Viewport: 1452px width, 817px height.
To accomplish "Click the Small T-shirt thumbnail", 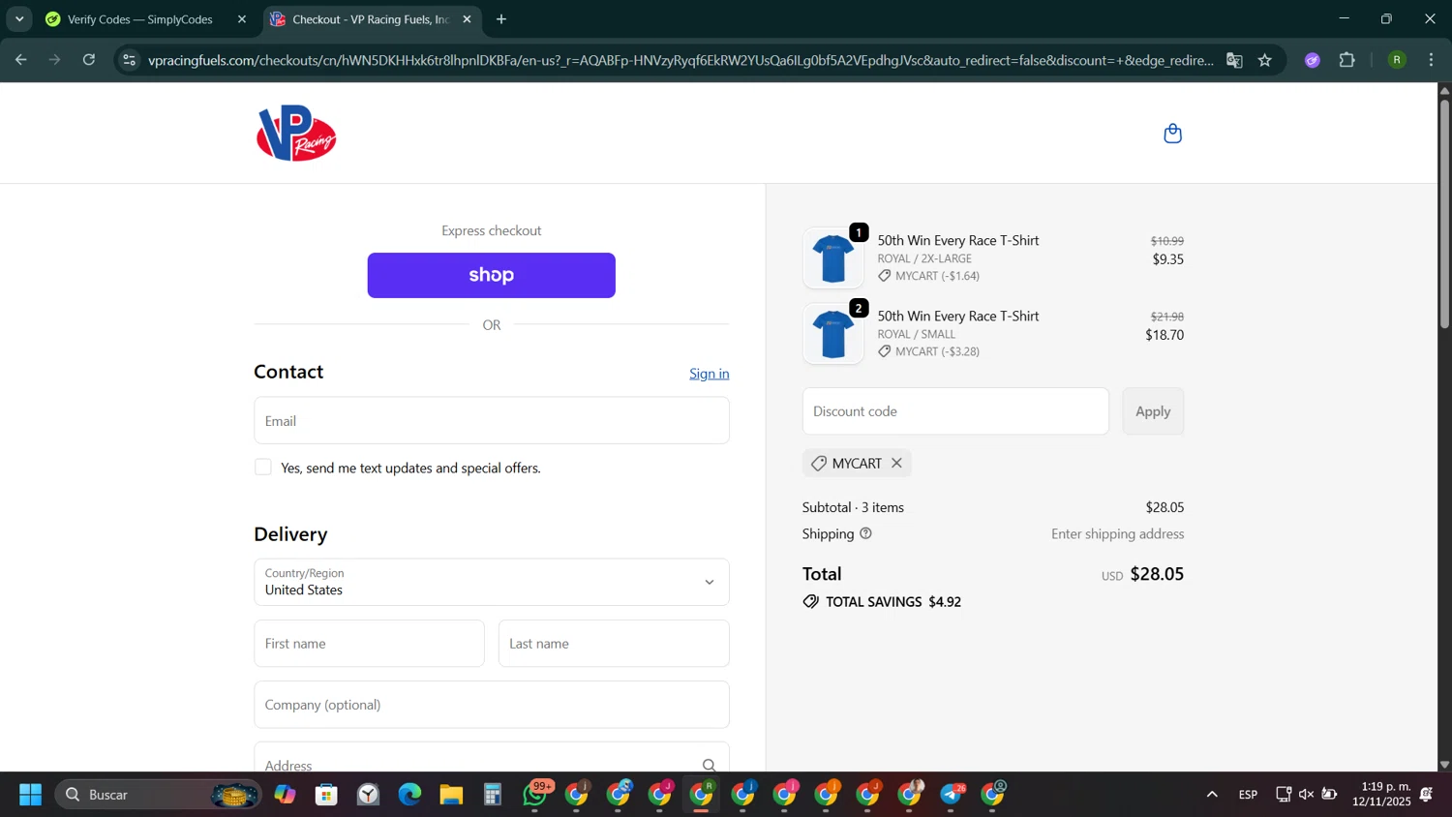I will tap(832, 334).
